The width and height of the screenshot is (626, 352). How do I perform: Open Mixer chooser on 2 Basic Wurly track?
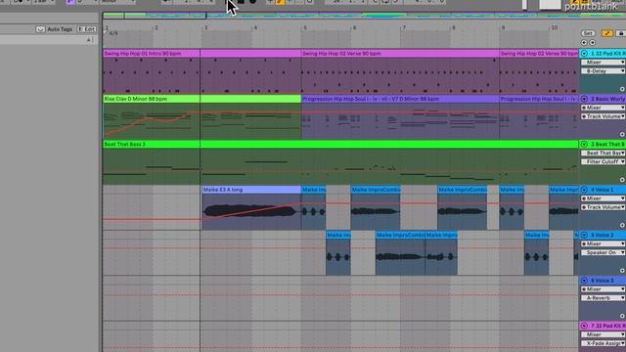[x=603, y=108]
